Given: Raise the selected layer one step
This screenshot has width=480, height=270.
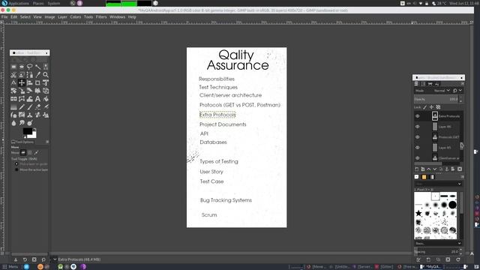Looking at the screenshot, I should (x=429, y=169).
